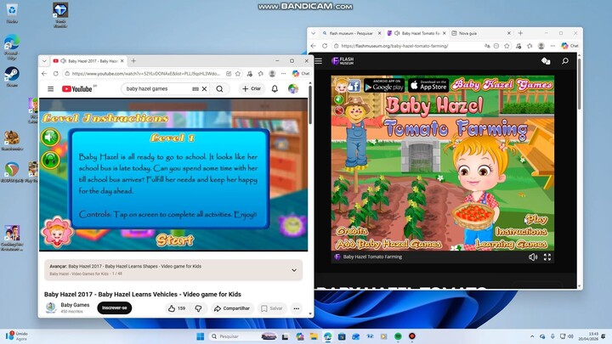Mute audio on the Baby Hazel Tomato tab
612x344 pixels.
tap(397, 33)
